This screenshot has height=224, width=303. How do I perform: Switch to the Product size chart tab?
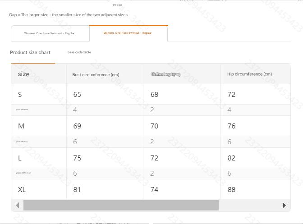pos(30,53)
